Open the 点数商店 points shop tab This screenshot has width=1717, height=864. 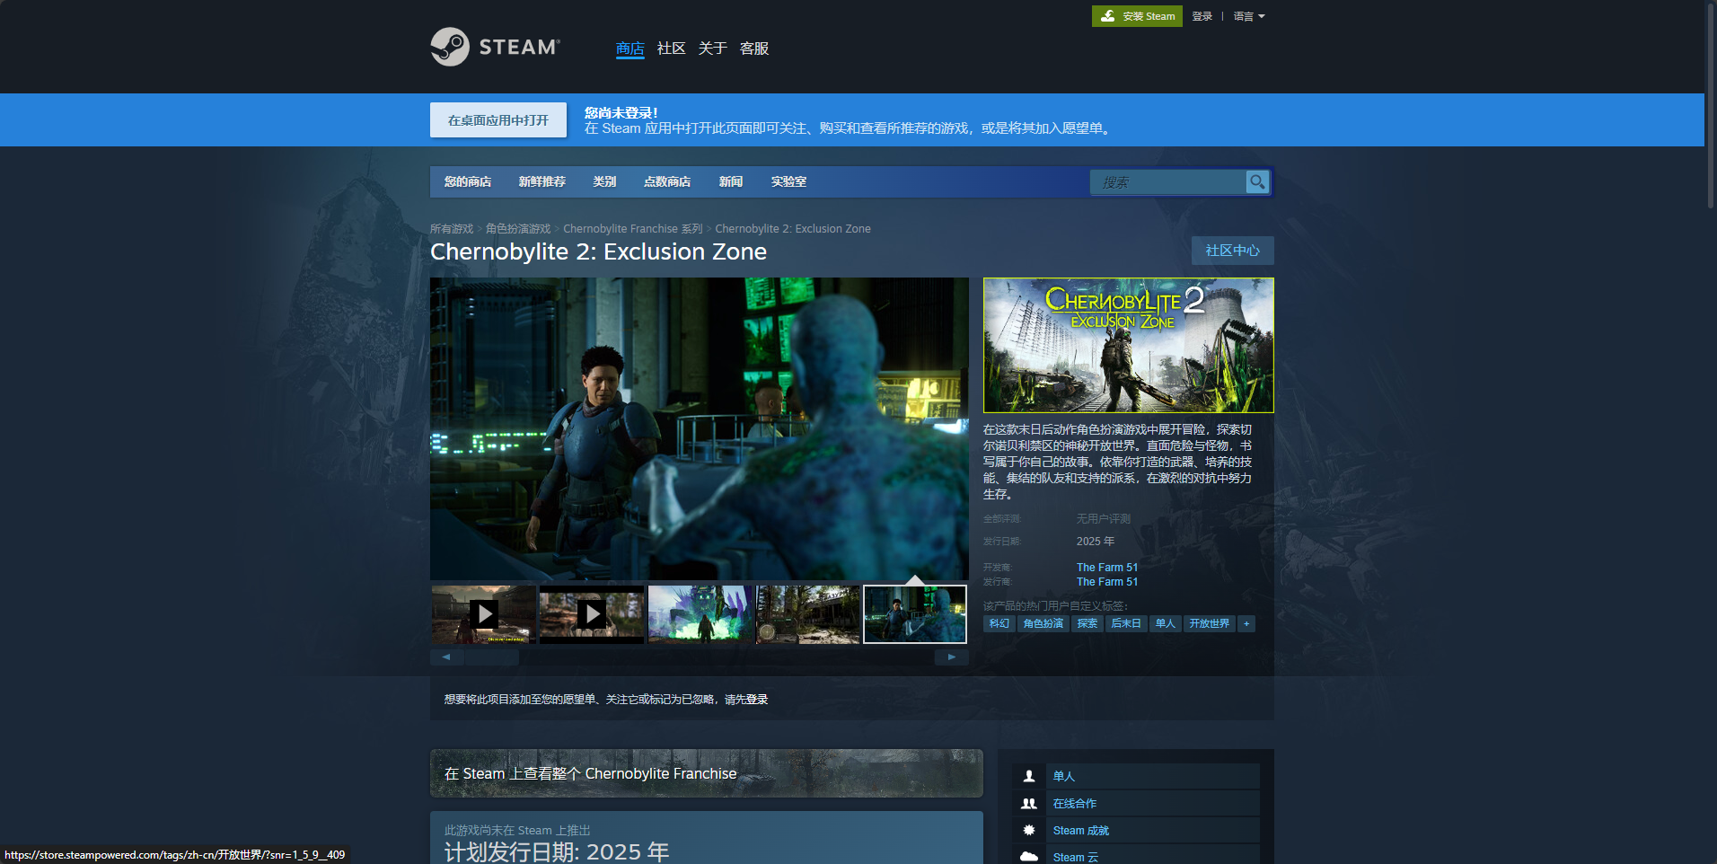(x=667, y=181)
